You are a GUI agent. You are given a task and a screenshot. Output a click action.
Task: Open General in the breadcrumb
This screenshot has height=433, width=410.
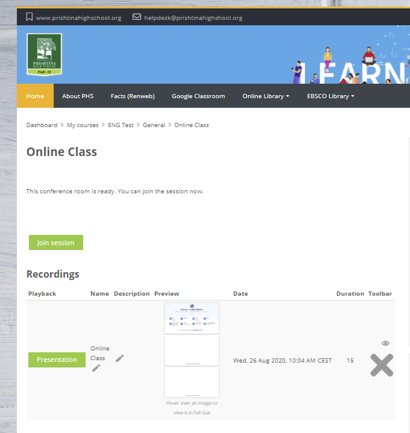point(154,125)
